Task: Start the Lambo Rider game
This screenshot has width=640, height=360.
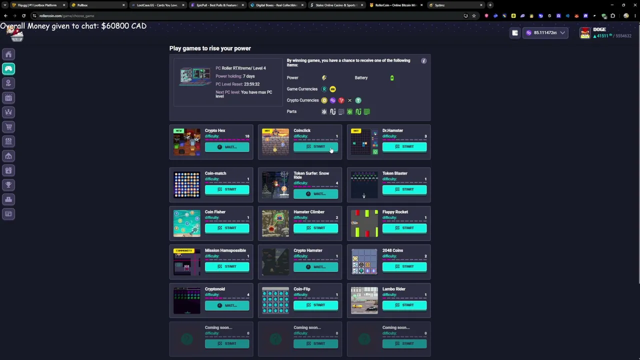Action: [404, 305]
